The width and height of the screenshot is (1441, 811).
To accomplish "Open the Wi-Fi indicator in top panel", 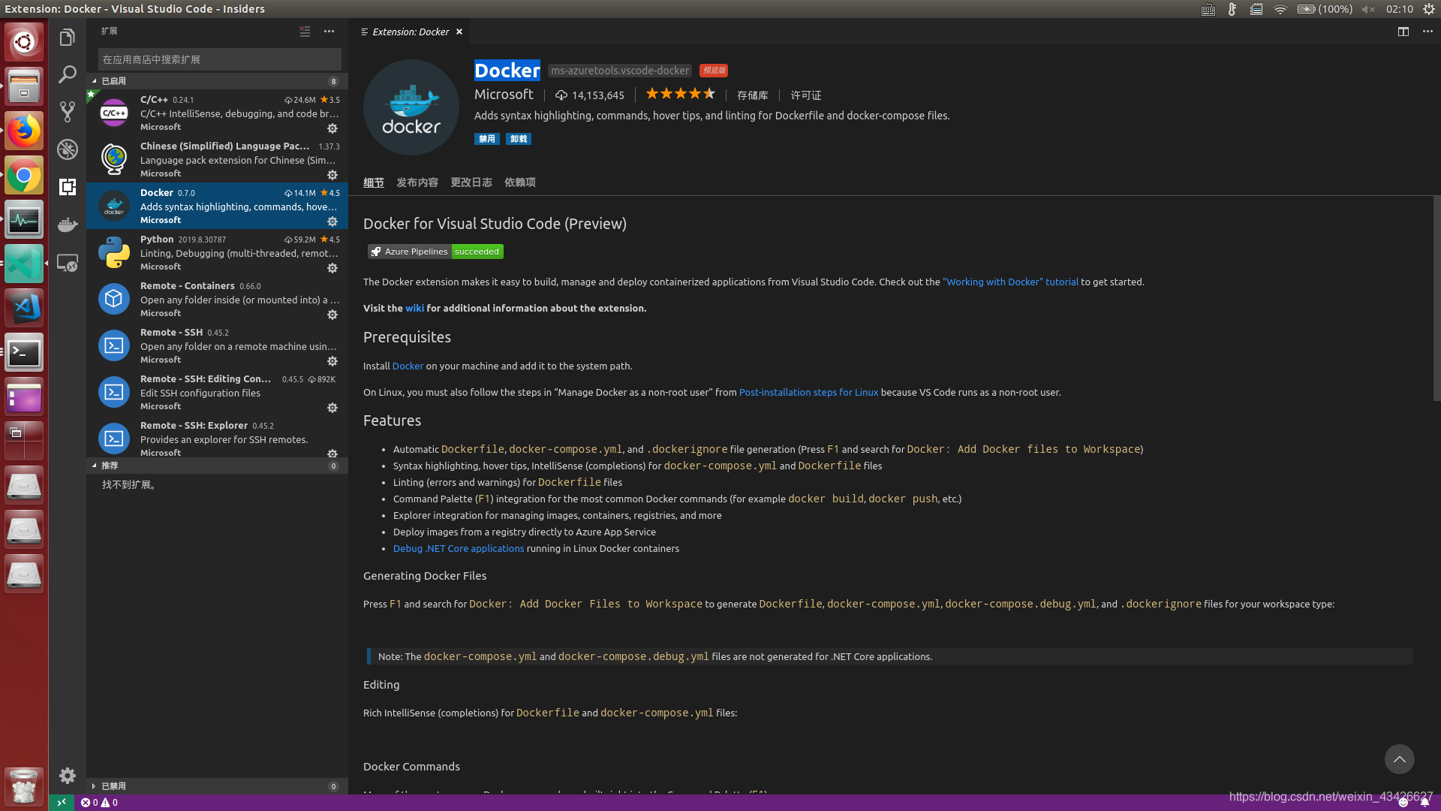I will [x=1280, y=9].
